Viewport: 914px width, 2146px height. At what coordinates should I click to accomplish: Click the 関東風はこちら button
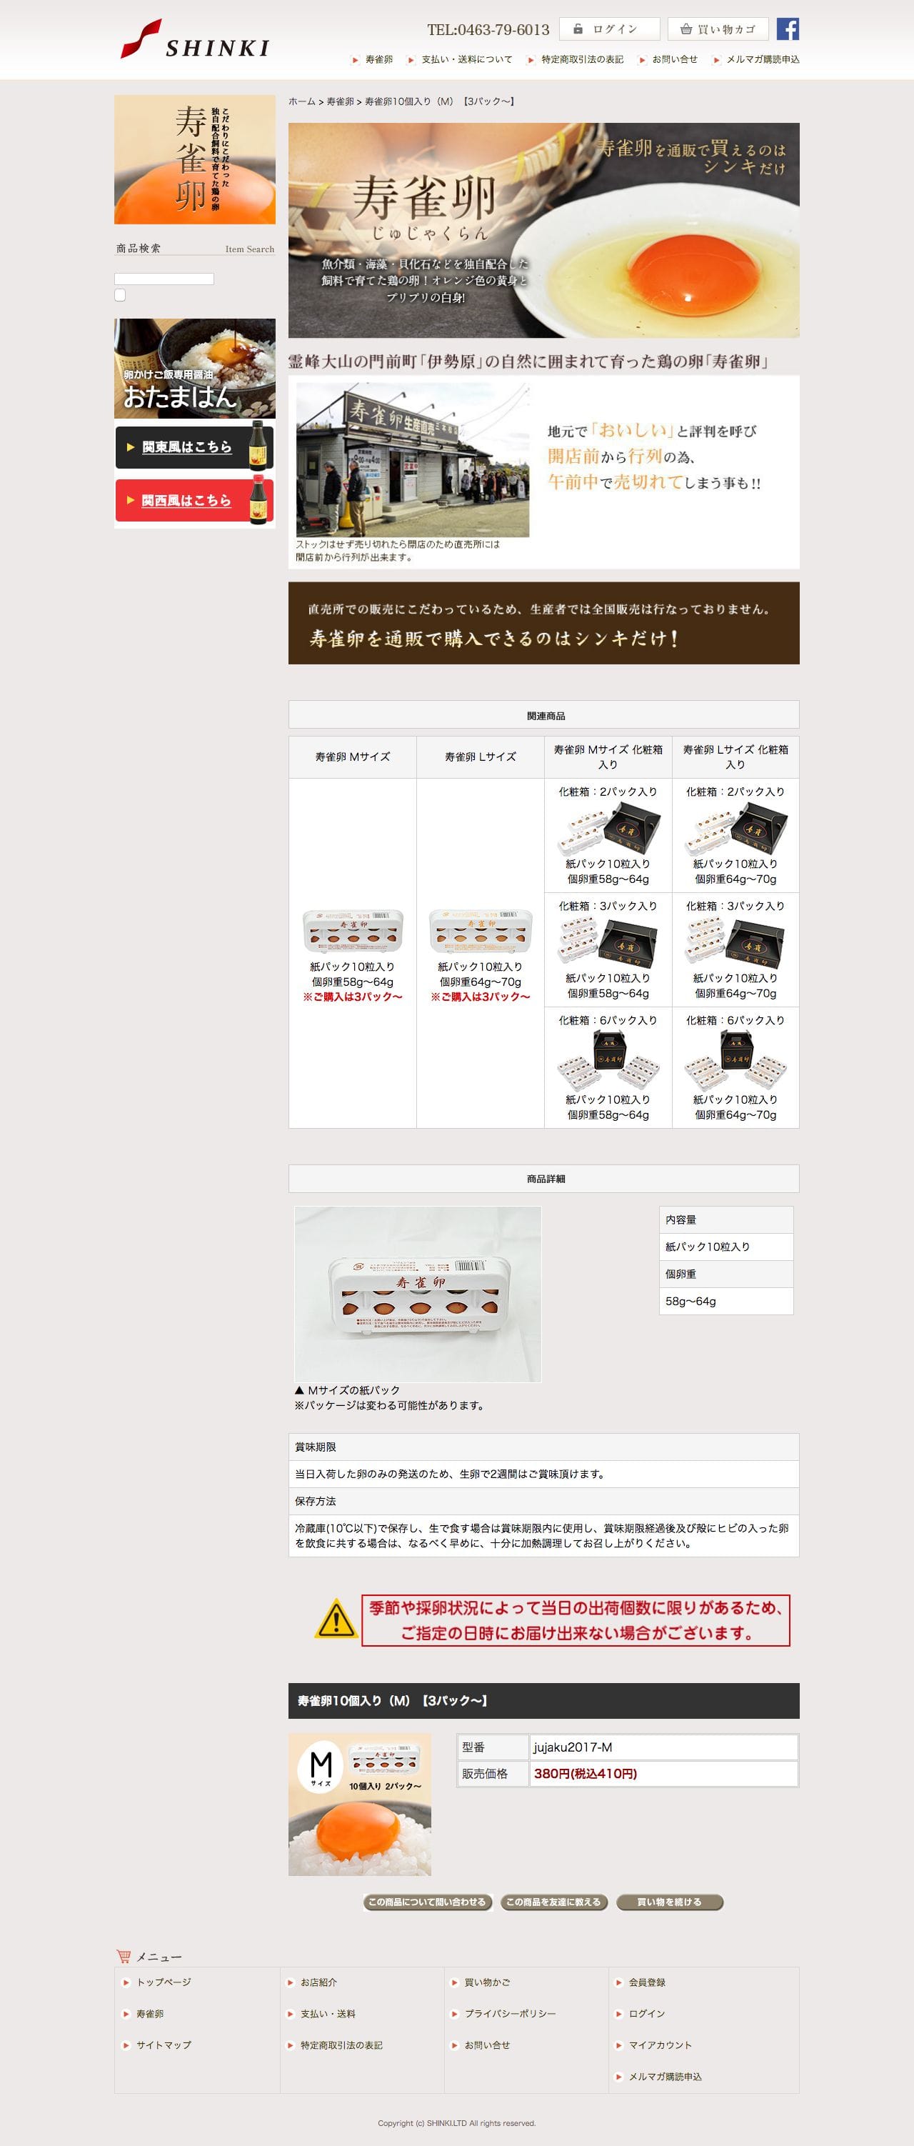(x=195, y=446)
